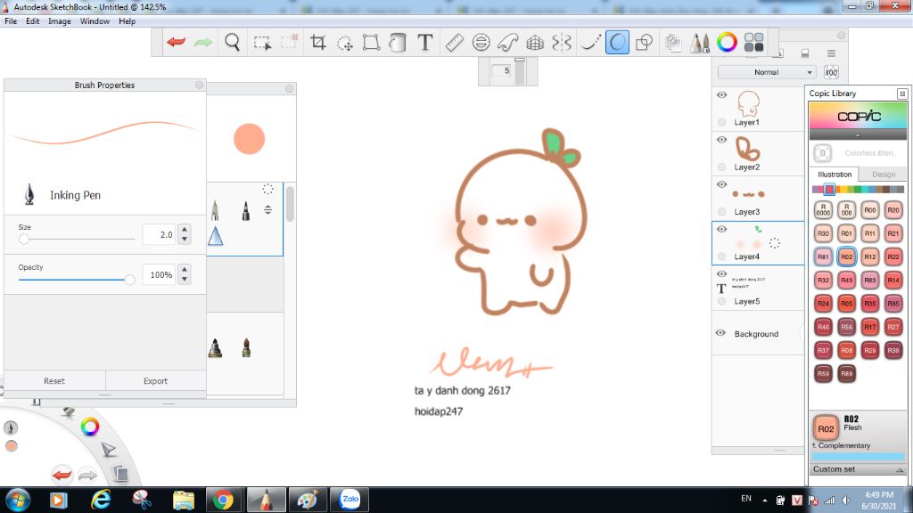Toggle the lock circle on Layer3
This screenshot has width=913, height=513.
tap(721, 212)
